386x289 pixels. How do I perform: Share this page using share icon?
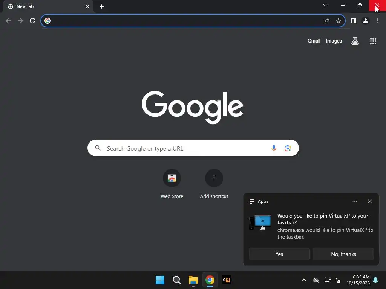(326, 21)
